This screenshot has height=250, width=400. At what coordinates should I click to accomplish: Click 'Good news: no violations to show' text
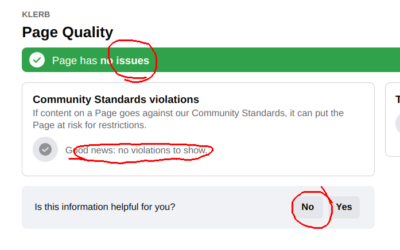136,150
